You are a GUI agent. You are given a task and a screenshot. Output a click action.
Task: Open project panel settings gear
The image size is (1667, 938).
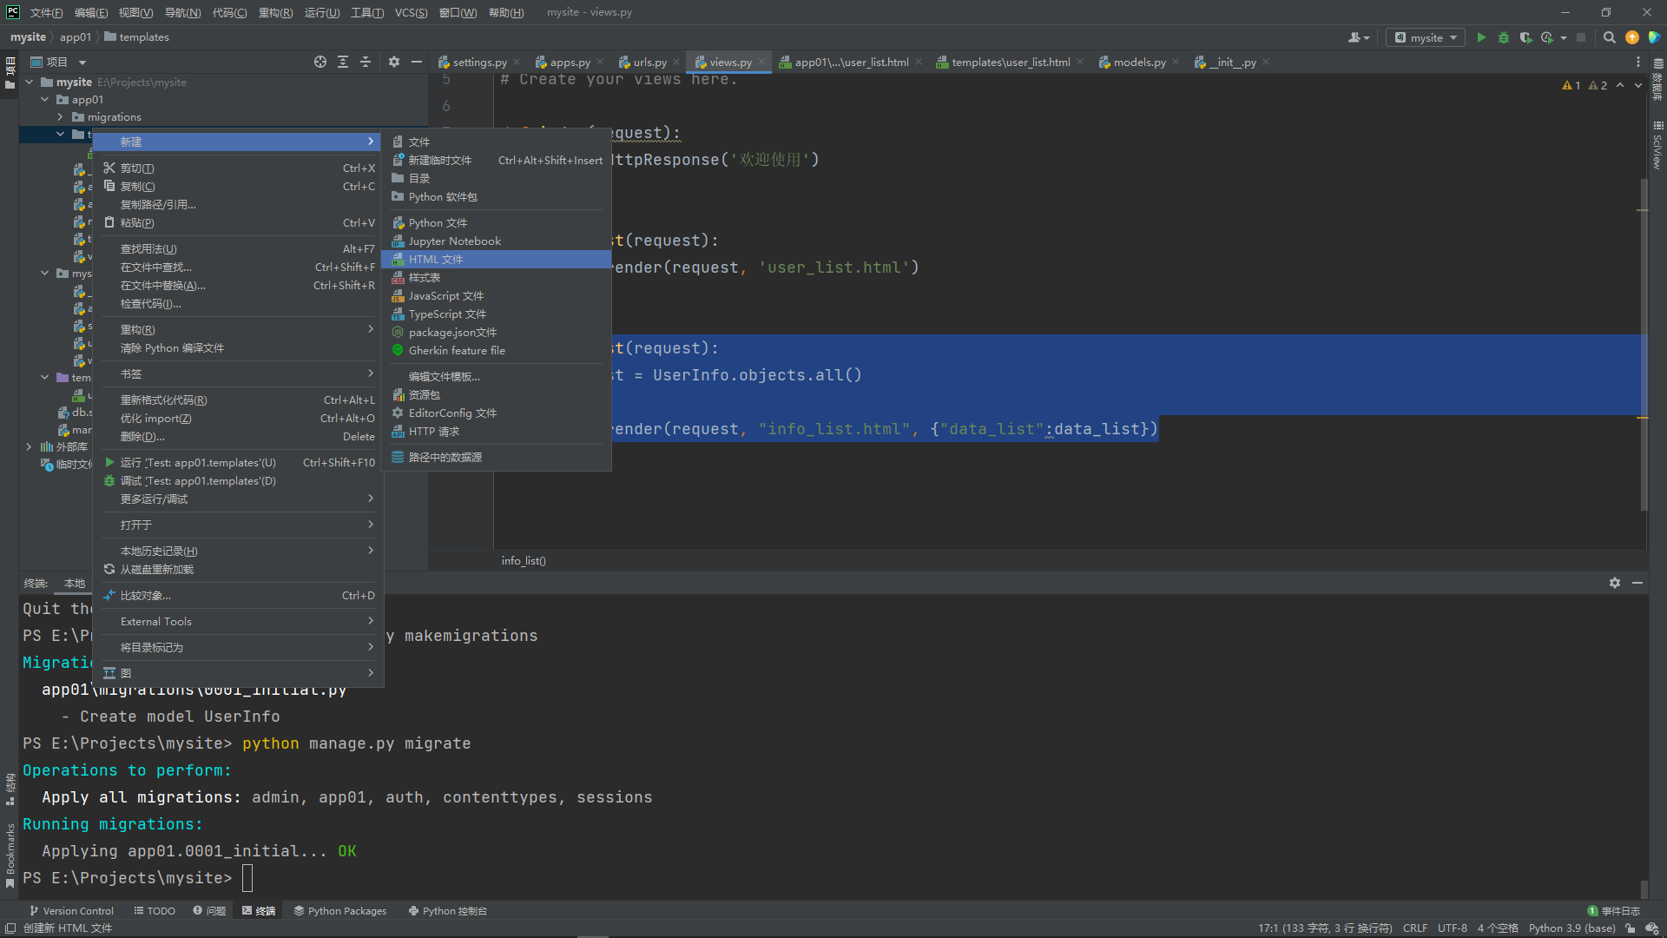(394, 62)
